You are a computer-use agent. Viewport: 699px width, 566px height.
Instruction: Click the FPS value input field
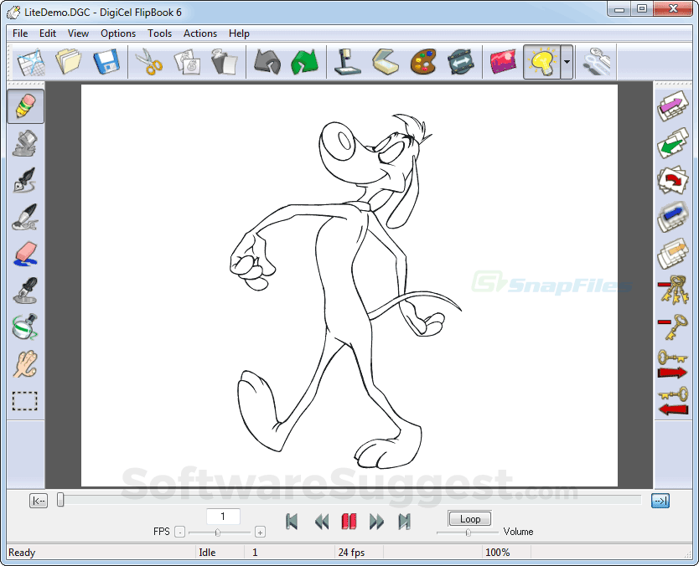pos(222,517)
